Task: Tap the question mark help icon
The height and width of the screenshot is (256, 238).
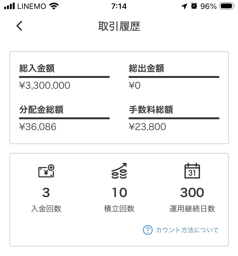Action: pos(147,230)
